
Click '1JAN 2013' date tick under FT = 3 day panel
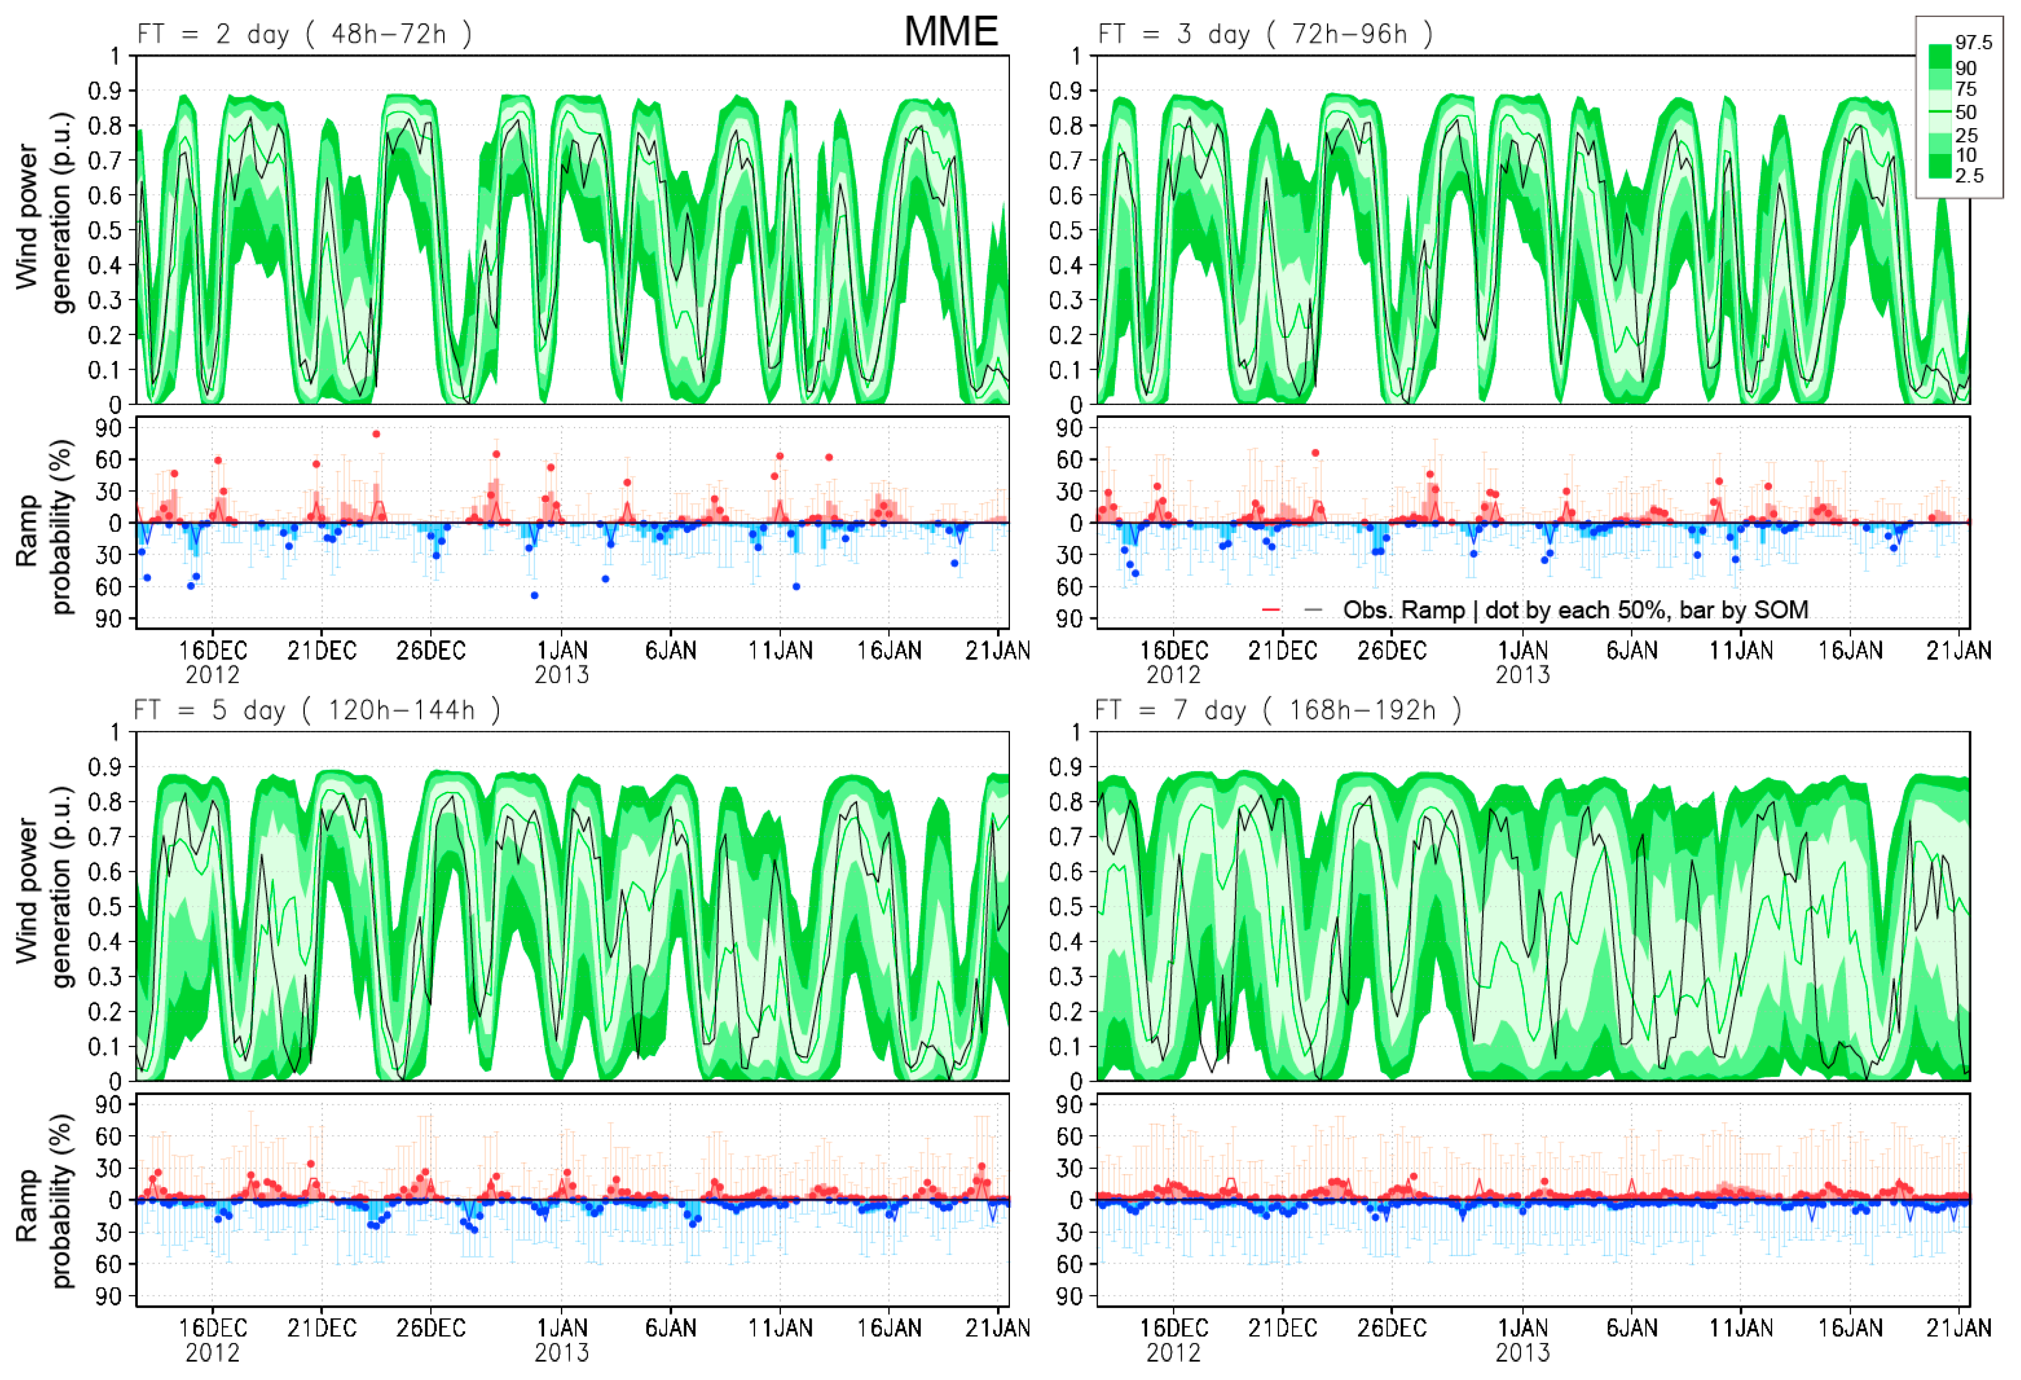click(1523, 662)
